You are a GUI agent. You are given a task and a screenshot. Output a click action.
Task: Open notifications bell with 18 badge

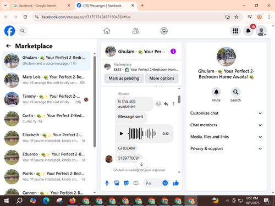click(x=249, y=31)
